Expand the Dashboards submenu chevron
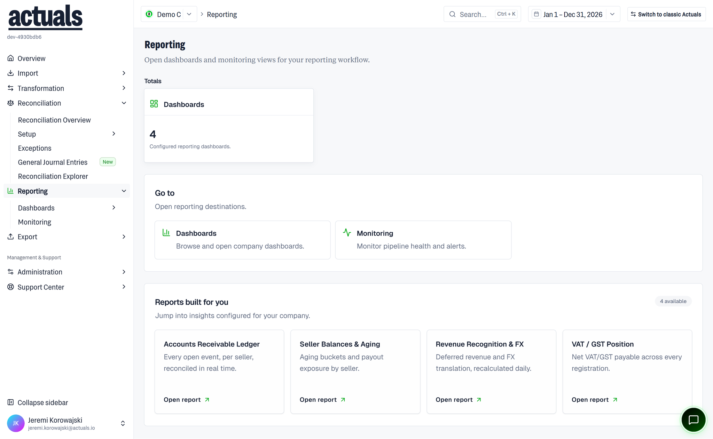Screen dimensions: 713x439 (x=114, y=208)
